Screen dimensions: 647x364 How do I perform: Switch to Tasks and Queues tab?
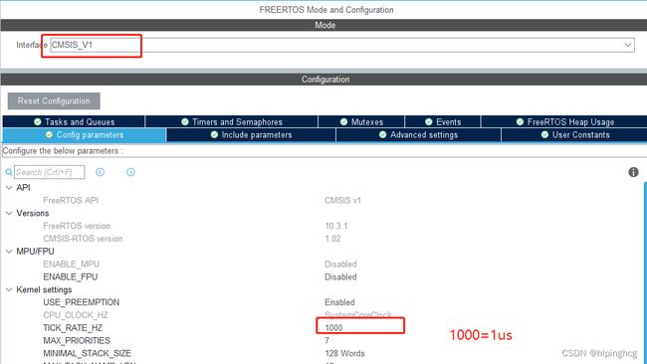coord(74,121)
